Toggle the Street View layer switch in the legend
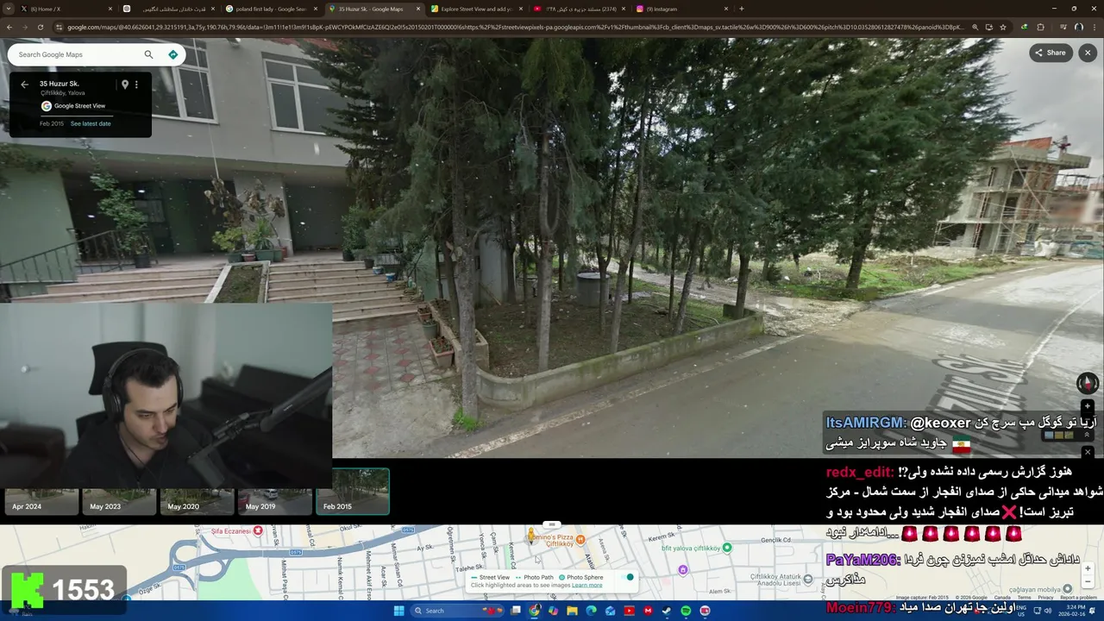 point(630,577)
